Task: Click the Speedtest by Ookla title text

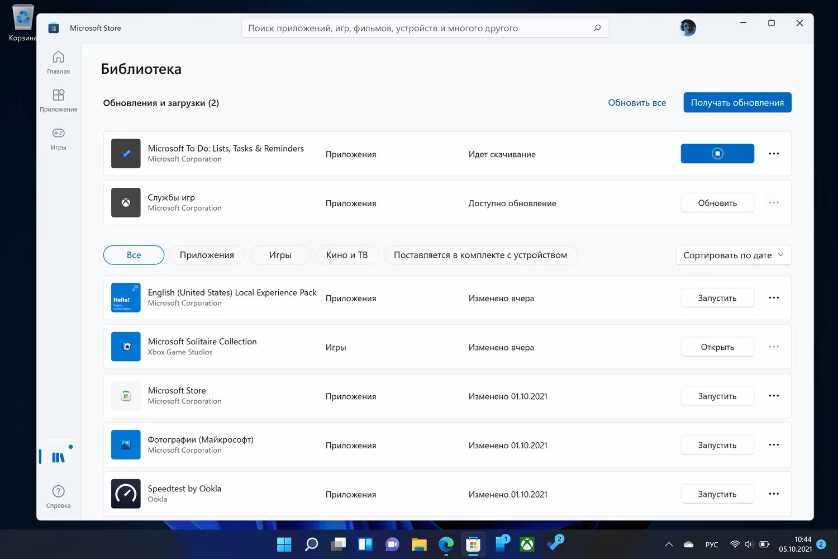Action: pyautogui.click(x=184, y=489)
